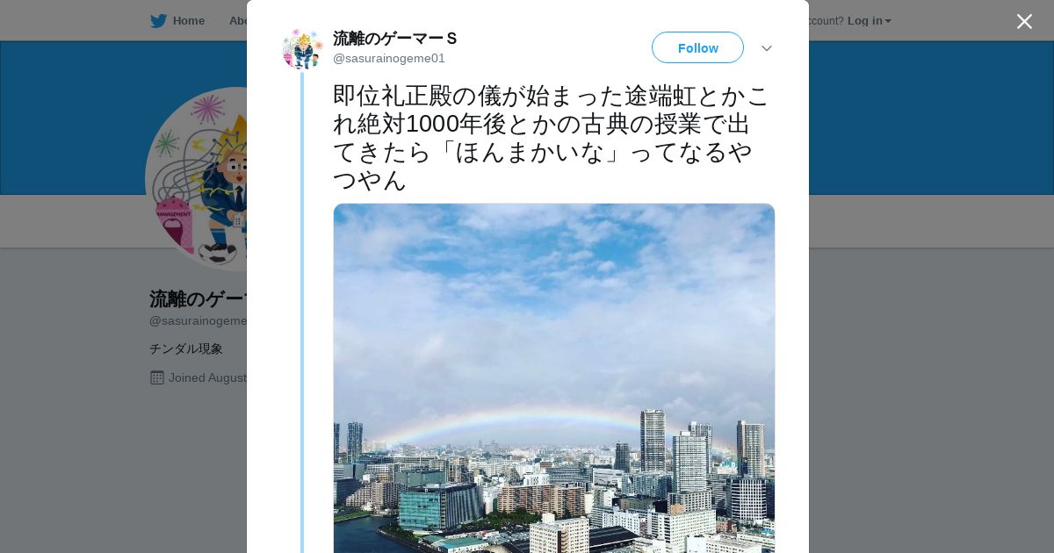Image resolution: width=1054 pixels, height=553 pixels.
Task: Click the Joined August date text
Action: tap(207, 377)
